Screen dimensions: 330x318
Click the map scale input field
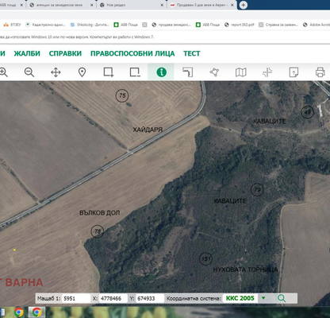(x=76, y=298)
